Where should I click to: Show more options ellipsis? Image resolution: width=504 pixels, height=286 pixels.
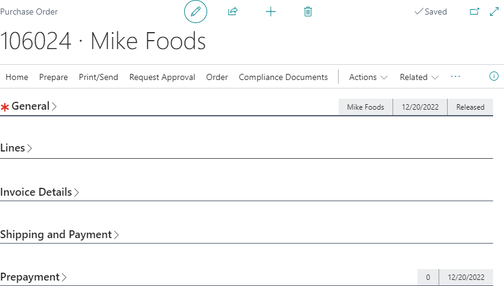tap(456, 76)
